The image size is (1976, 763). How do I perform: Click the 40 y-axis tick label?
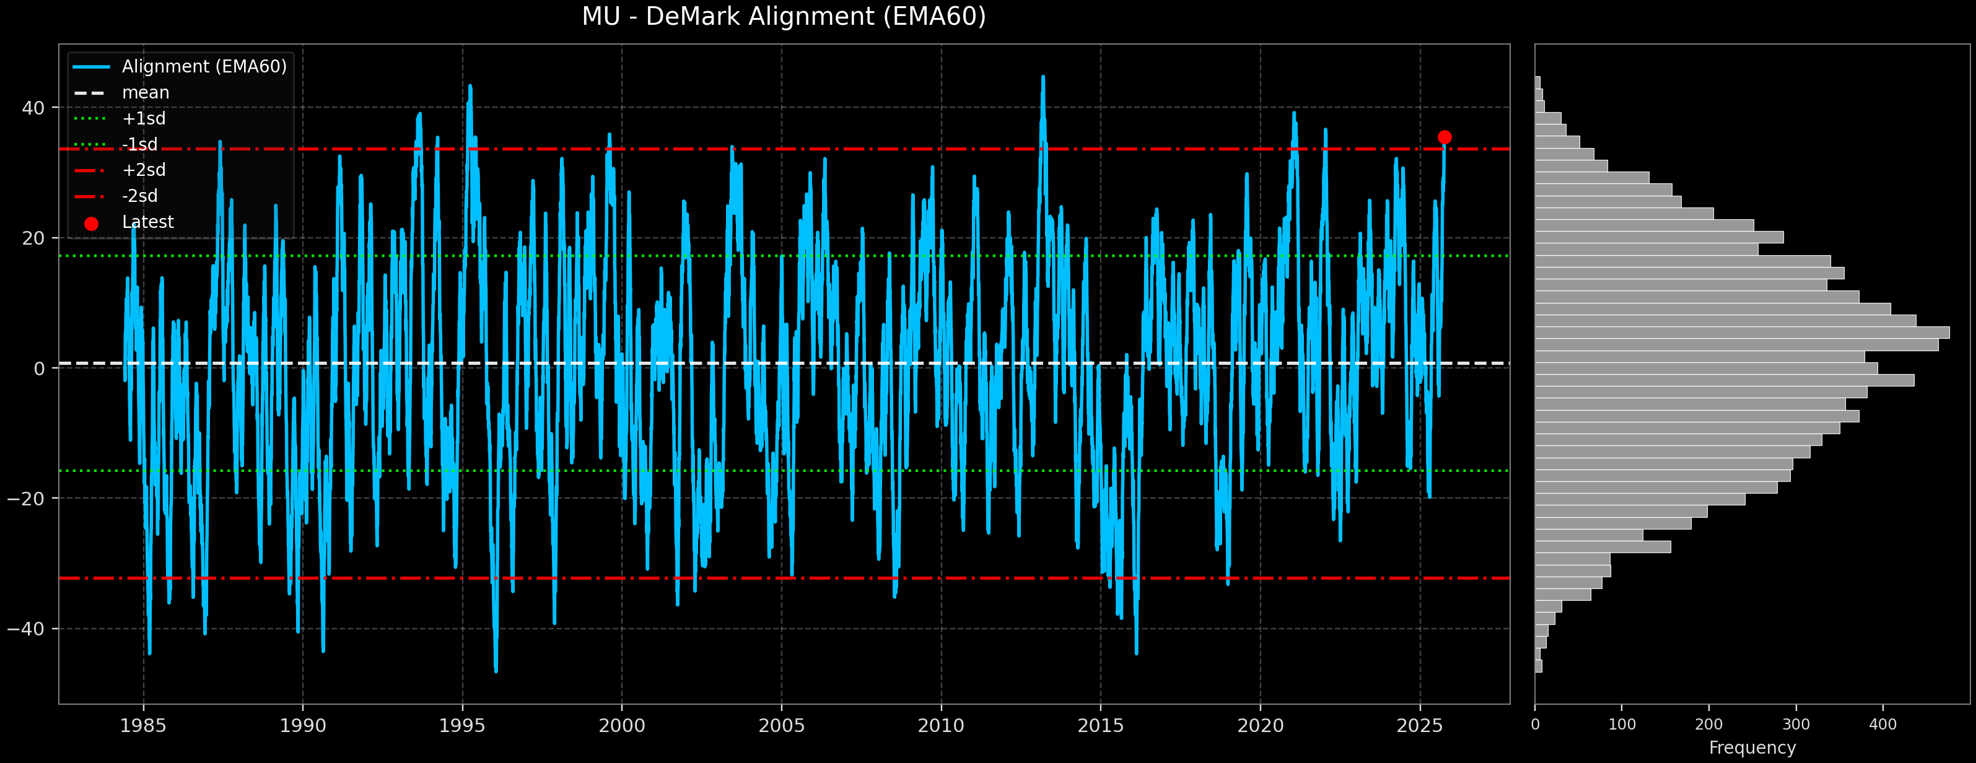33,108
